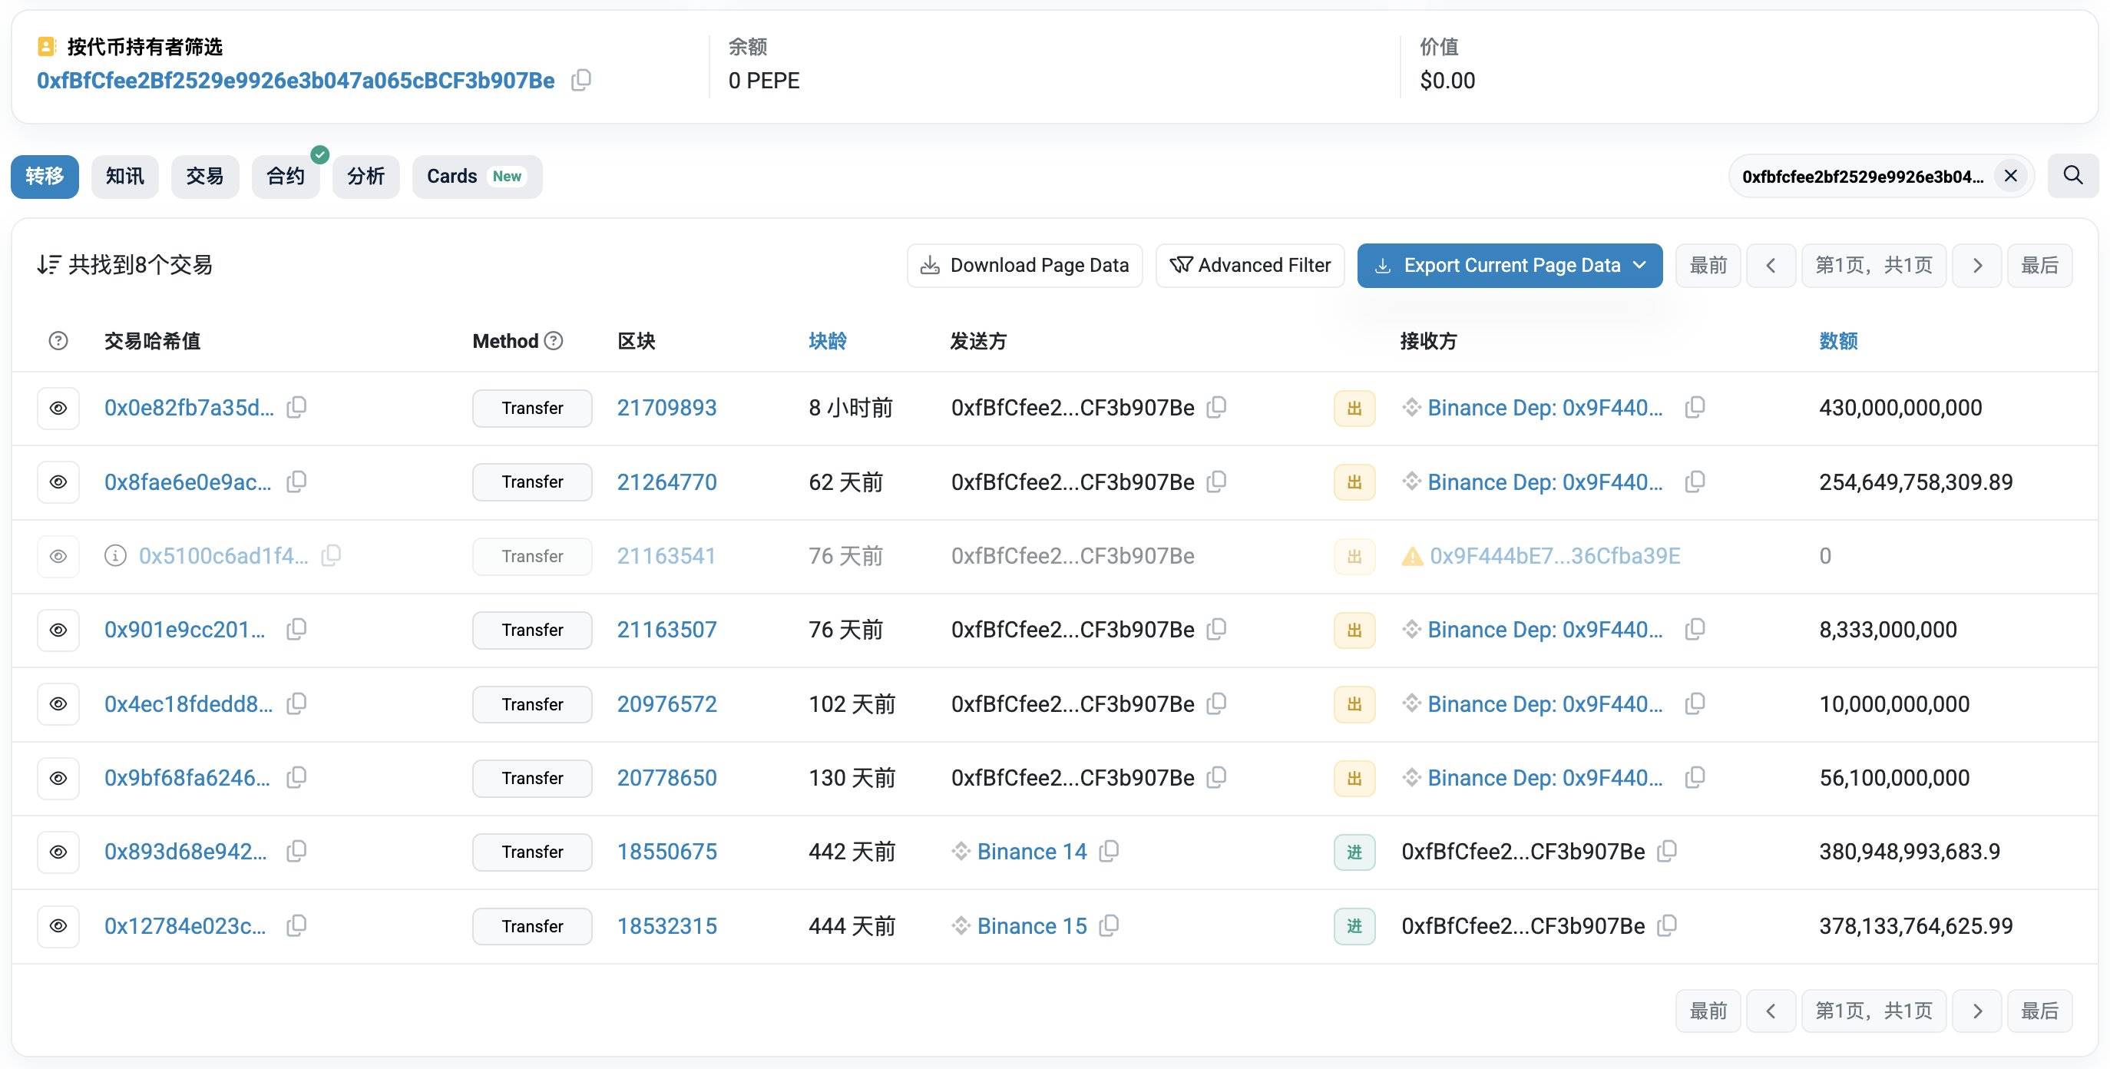Clear the address filter with the X
Viewport: 2110px width, 1069px height.
pyautogui.click(x=2011, y=176)
